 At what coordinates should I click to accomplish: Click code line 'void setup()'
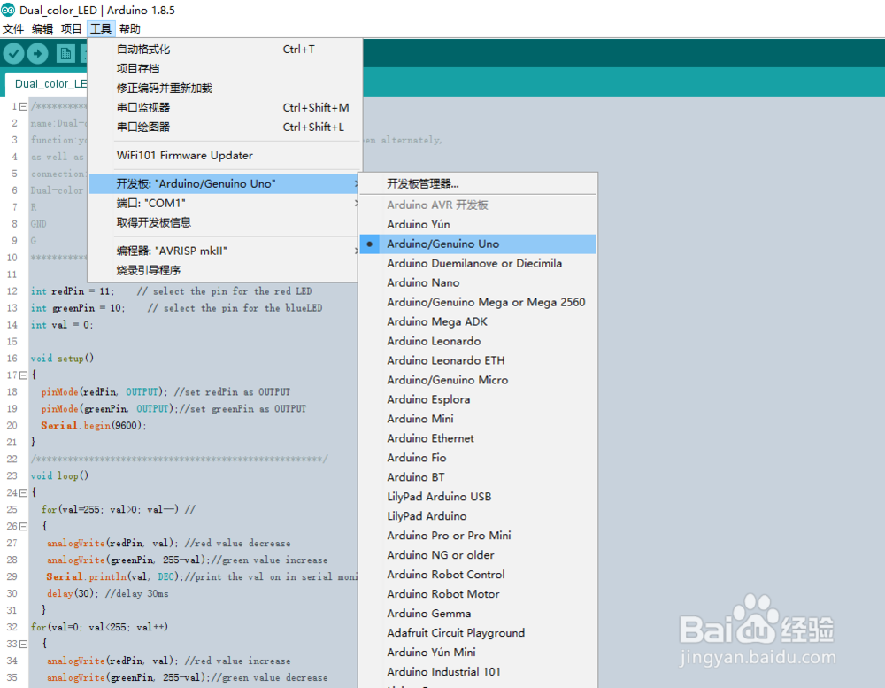pyautogui.click(x=62, y=359)
